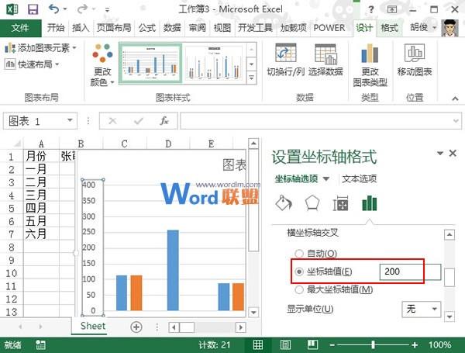Viewport: 465px width, 353px height.
Task: Switch to Normal view in status bar
Action: [x=258, y=344]
